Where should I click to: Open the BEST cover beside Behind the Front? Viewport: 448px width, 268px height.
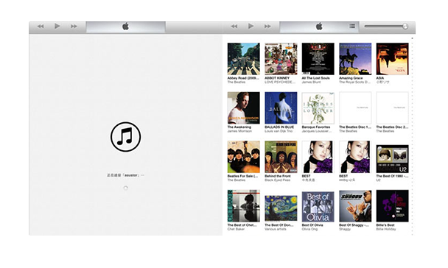point(318,157)
